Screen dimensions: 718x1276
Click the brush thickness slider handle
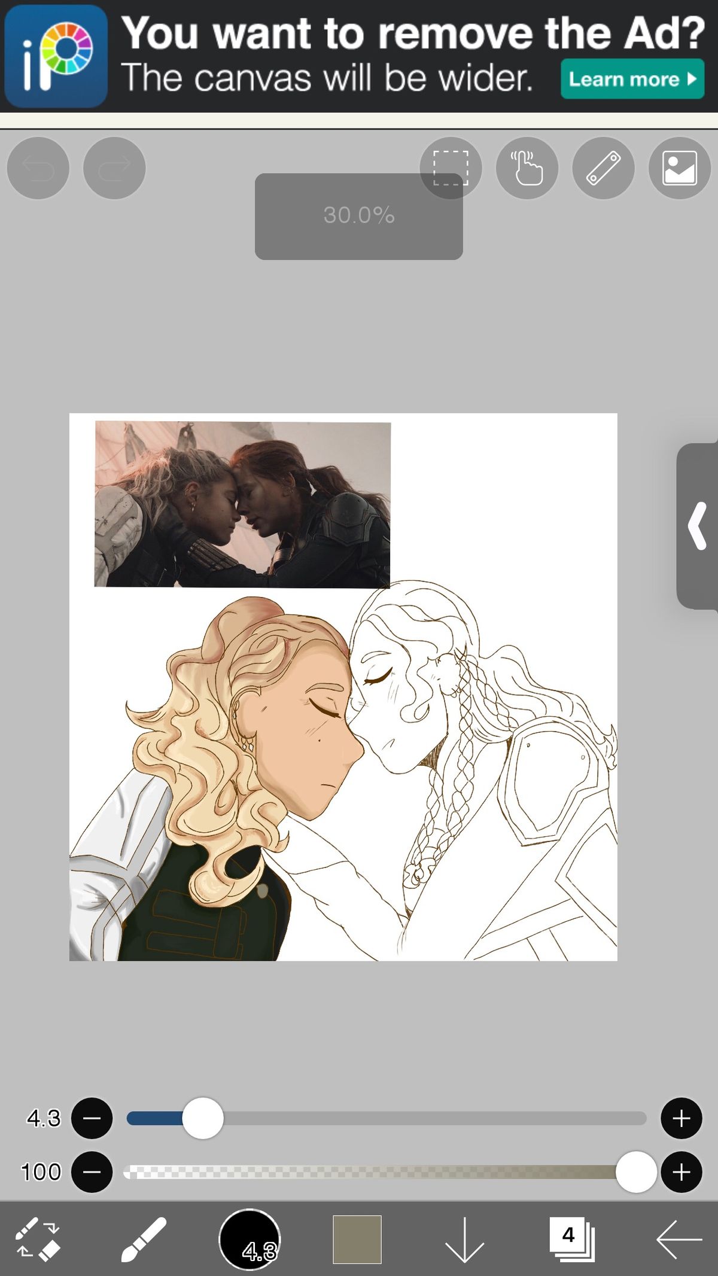coord(203,1118)
